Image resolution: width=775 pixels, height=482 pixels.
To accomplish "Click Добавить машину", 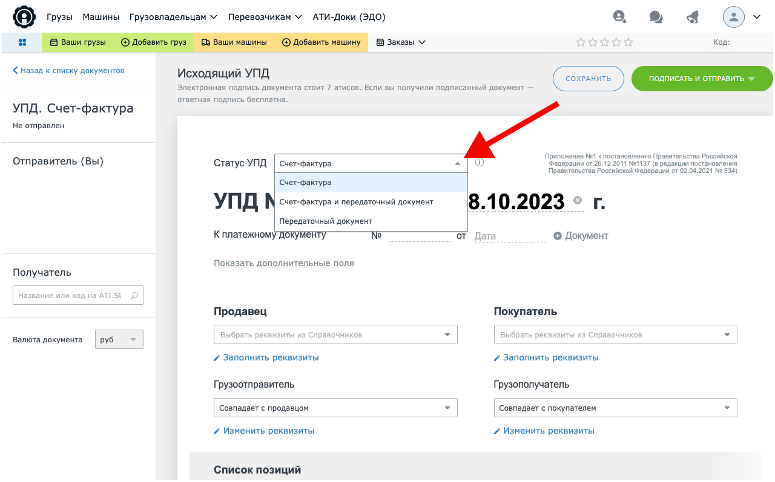I will [322, 42].
